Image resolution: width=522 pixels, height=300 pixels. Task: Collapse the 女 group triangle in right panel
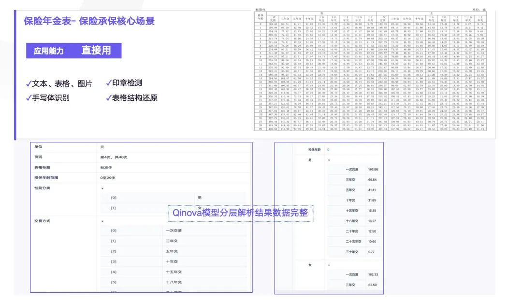pyautogui.click(x=329, y=265)
